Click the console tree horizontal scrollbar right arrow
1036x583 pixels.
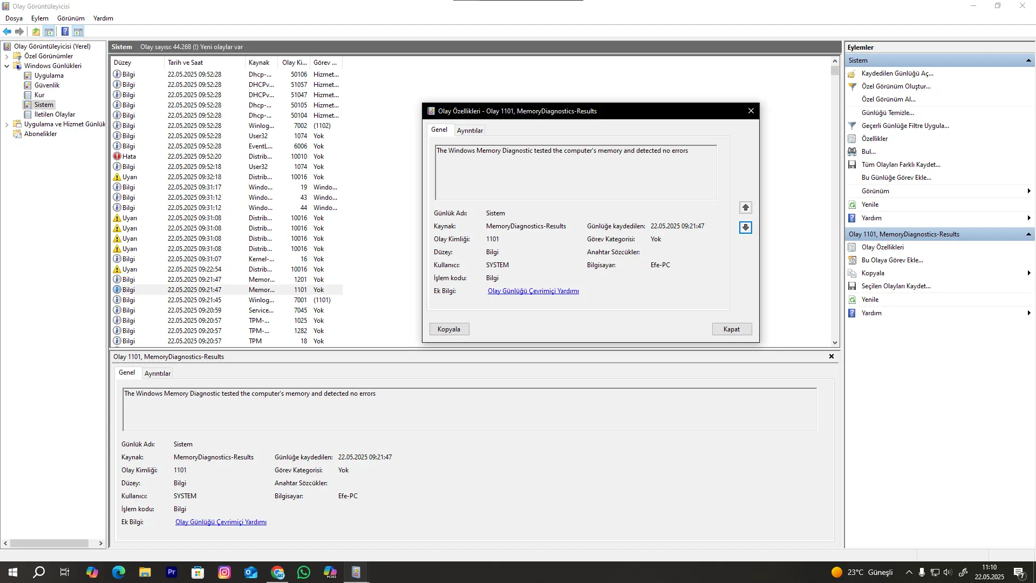100,544
